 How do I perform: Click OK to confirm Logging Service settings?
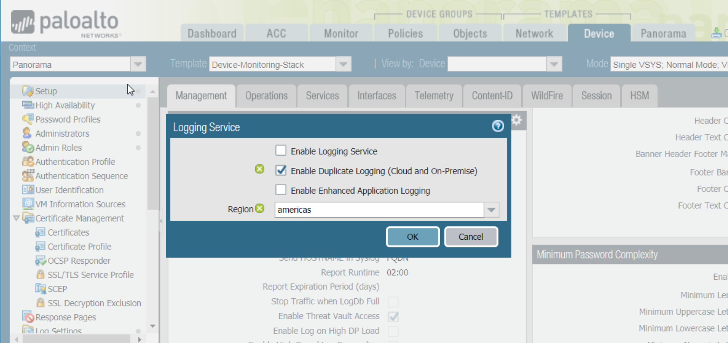tap(412, 237)
